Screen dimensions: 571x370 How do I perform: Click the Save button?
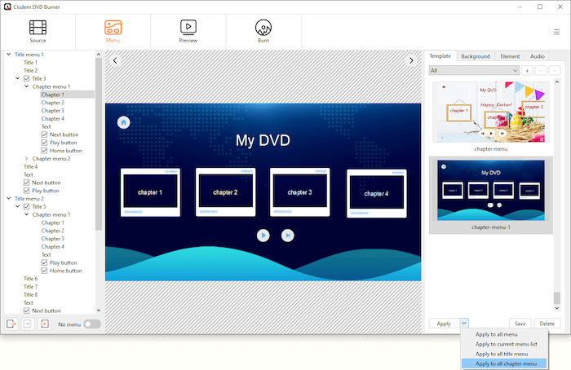[520, 324]
